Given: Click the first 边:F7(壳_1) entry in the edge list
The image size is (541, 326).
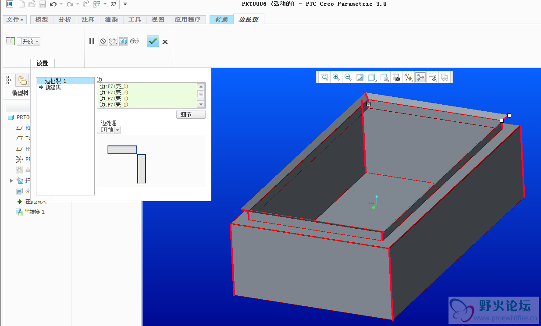Looking at the screenshot, I should 114,86.
